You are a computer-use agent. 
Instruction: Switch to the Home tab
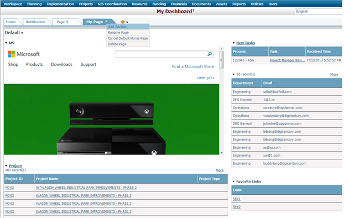click(x=11, y=22)
